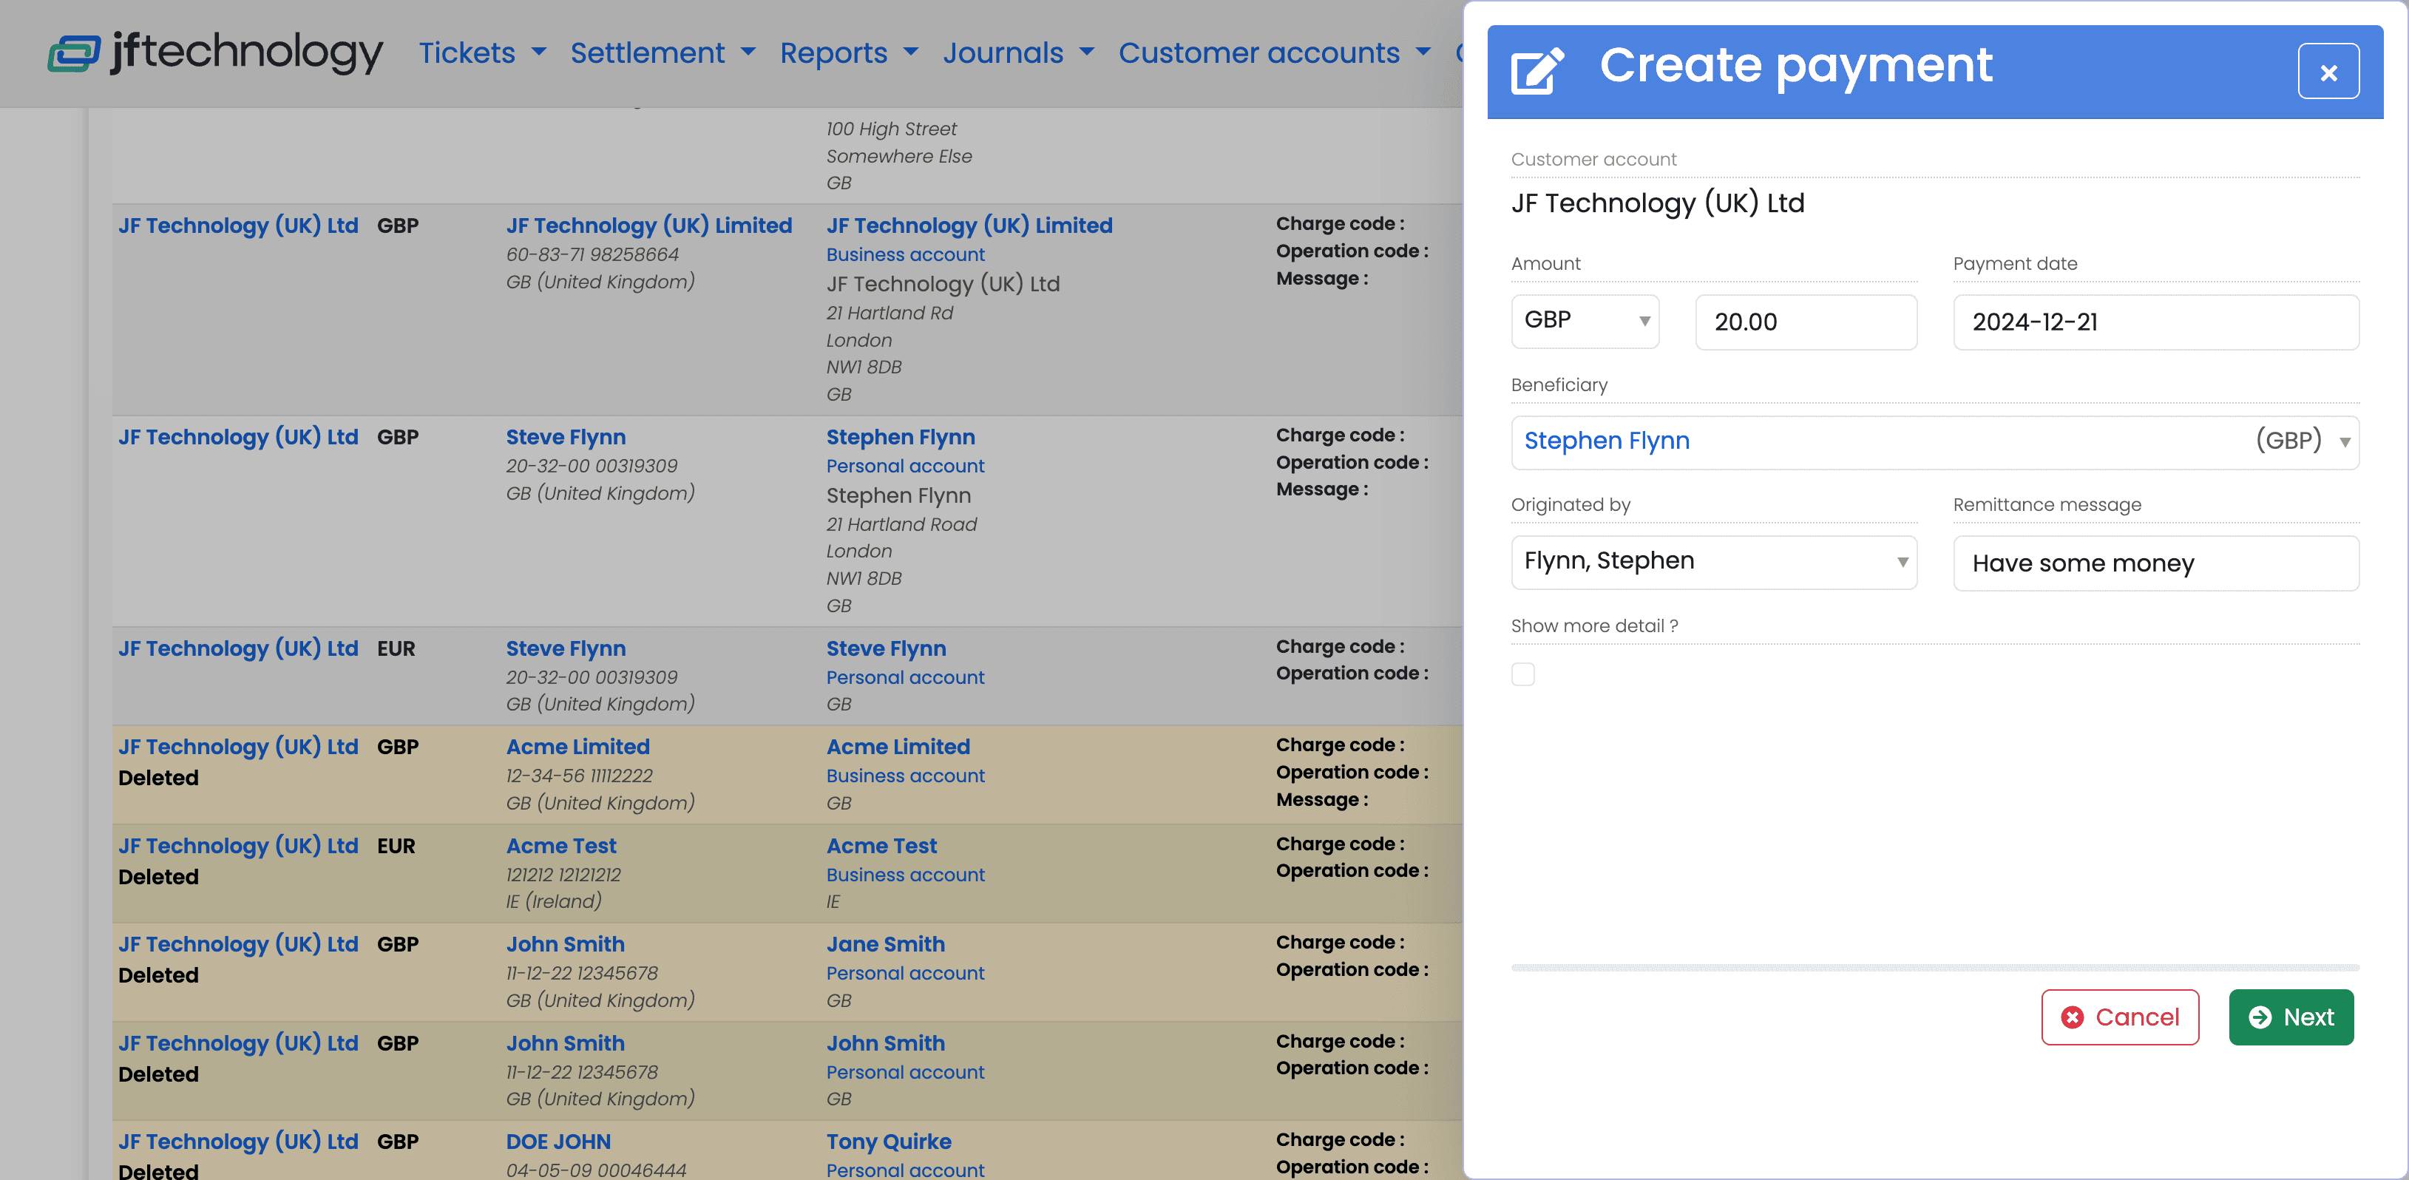The image size is (2409, 1180).
Task: Open the Acme Test beneficiary link
Action: [560, 845]
